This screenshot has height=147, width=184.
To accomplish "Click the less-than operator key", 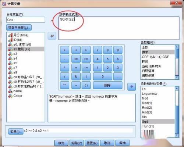I will pos(76,50).
